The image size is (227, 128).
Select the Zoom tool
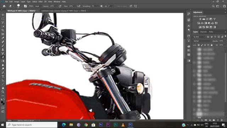tap(3, 92)
